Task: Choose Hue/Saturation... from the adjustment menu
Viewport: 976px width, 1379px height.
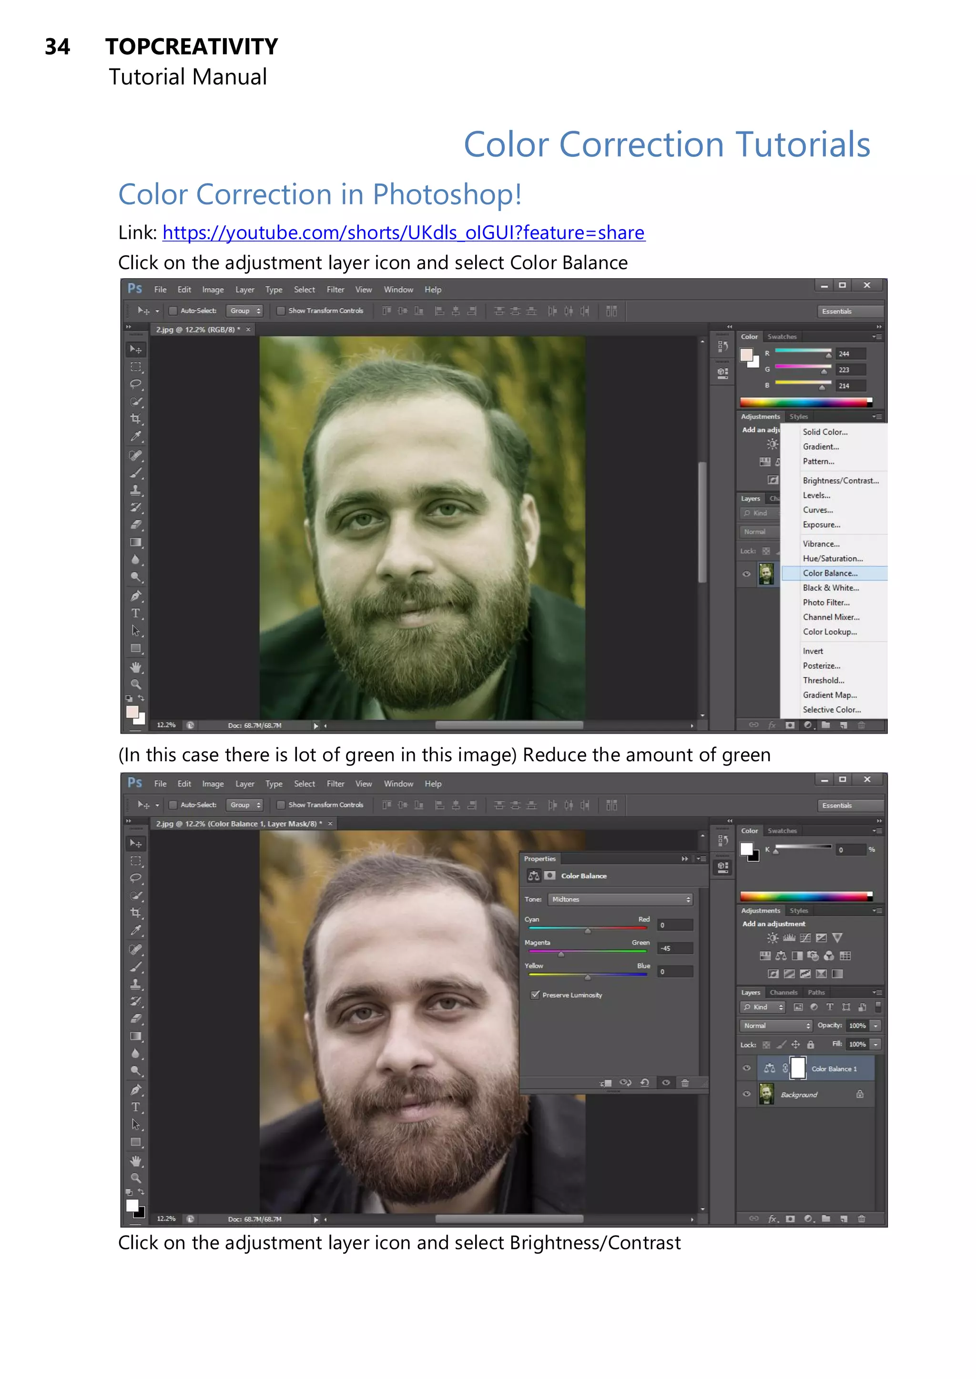Action: tap(834, 559)
